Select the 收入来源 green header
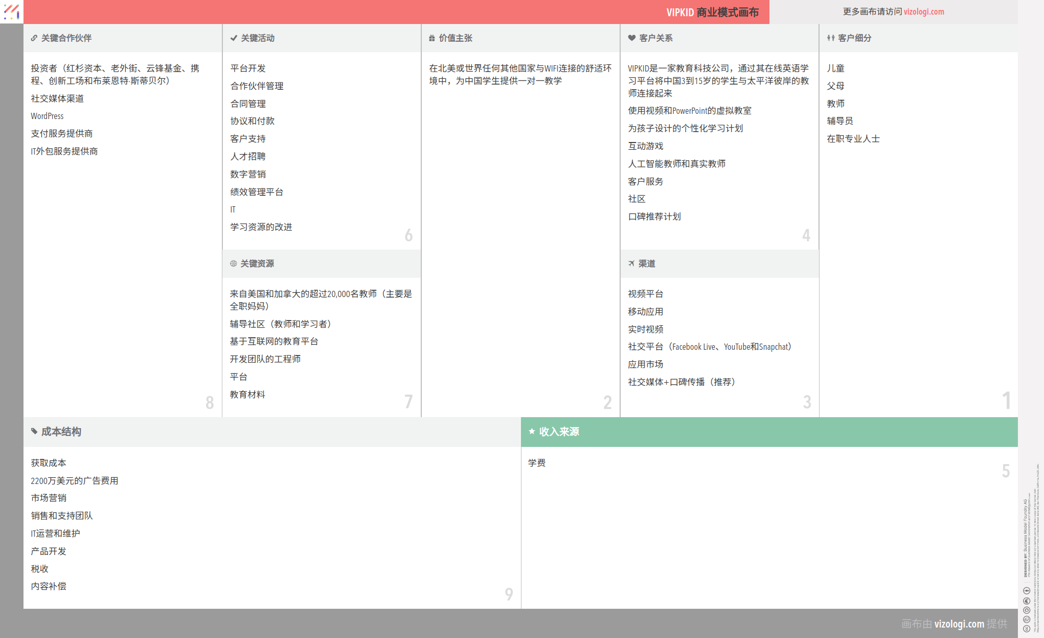The image size is (1044, 638). (559, 432)
